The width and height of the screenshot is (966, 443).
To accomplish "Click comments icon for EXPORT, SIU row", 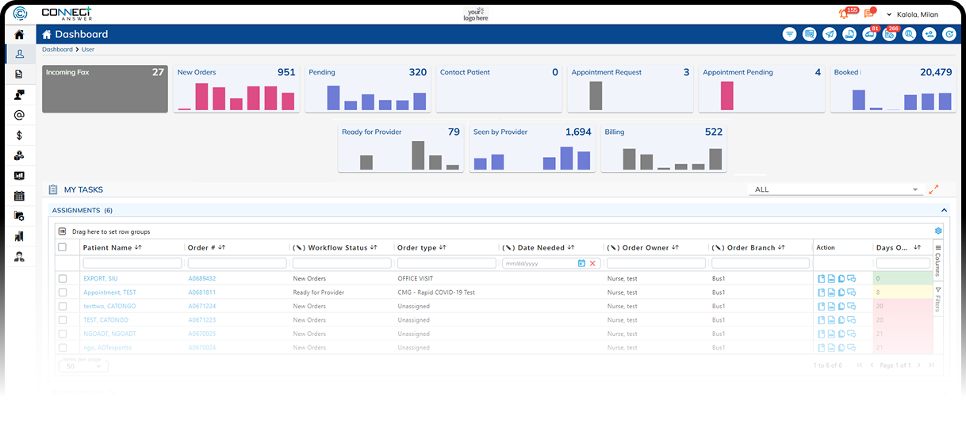I will 851,279.
